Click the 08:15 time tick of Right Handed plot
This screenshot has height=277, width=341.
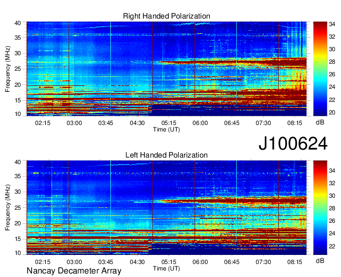[295, 123]
